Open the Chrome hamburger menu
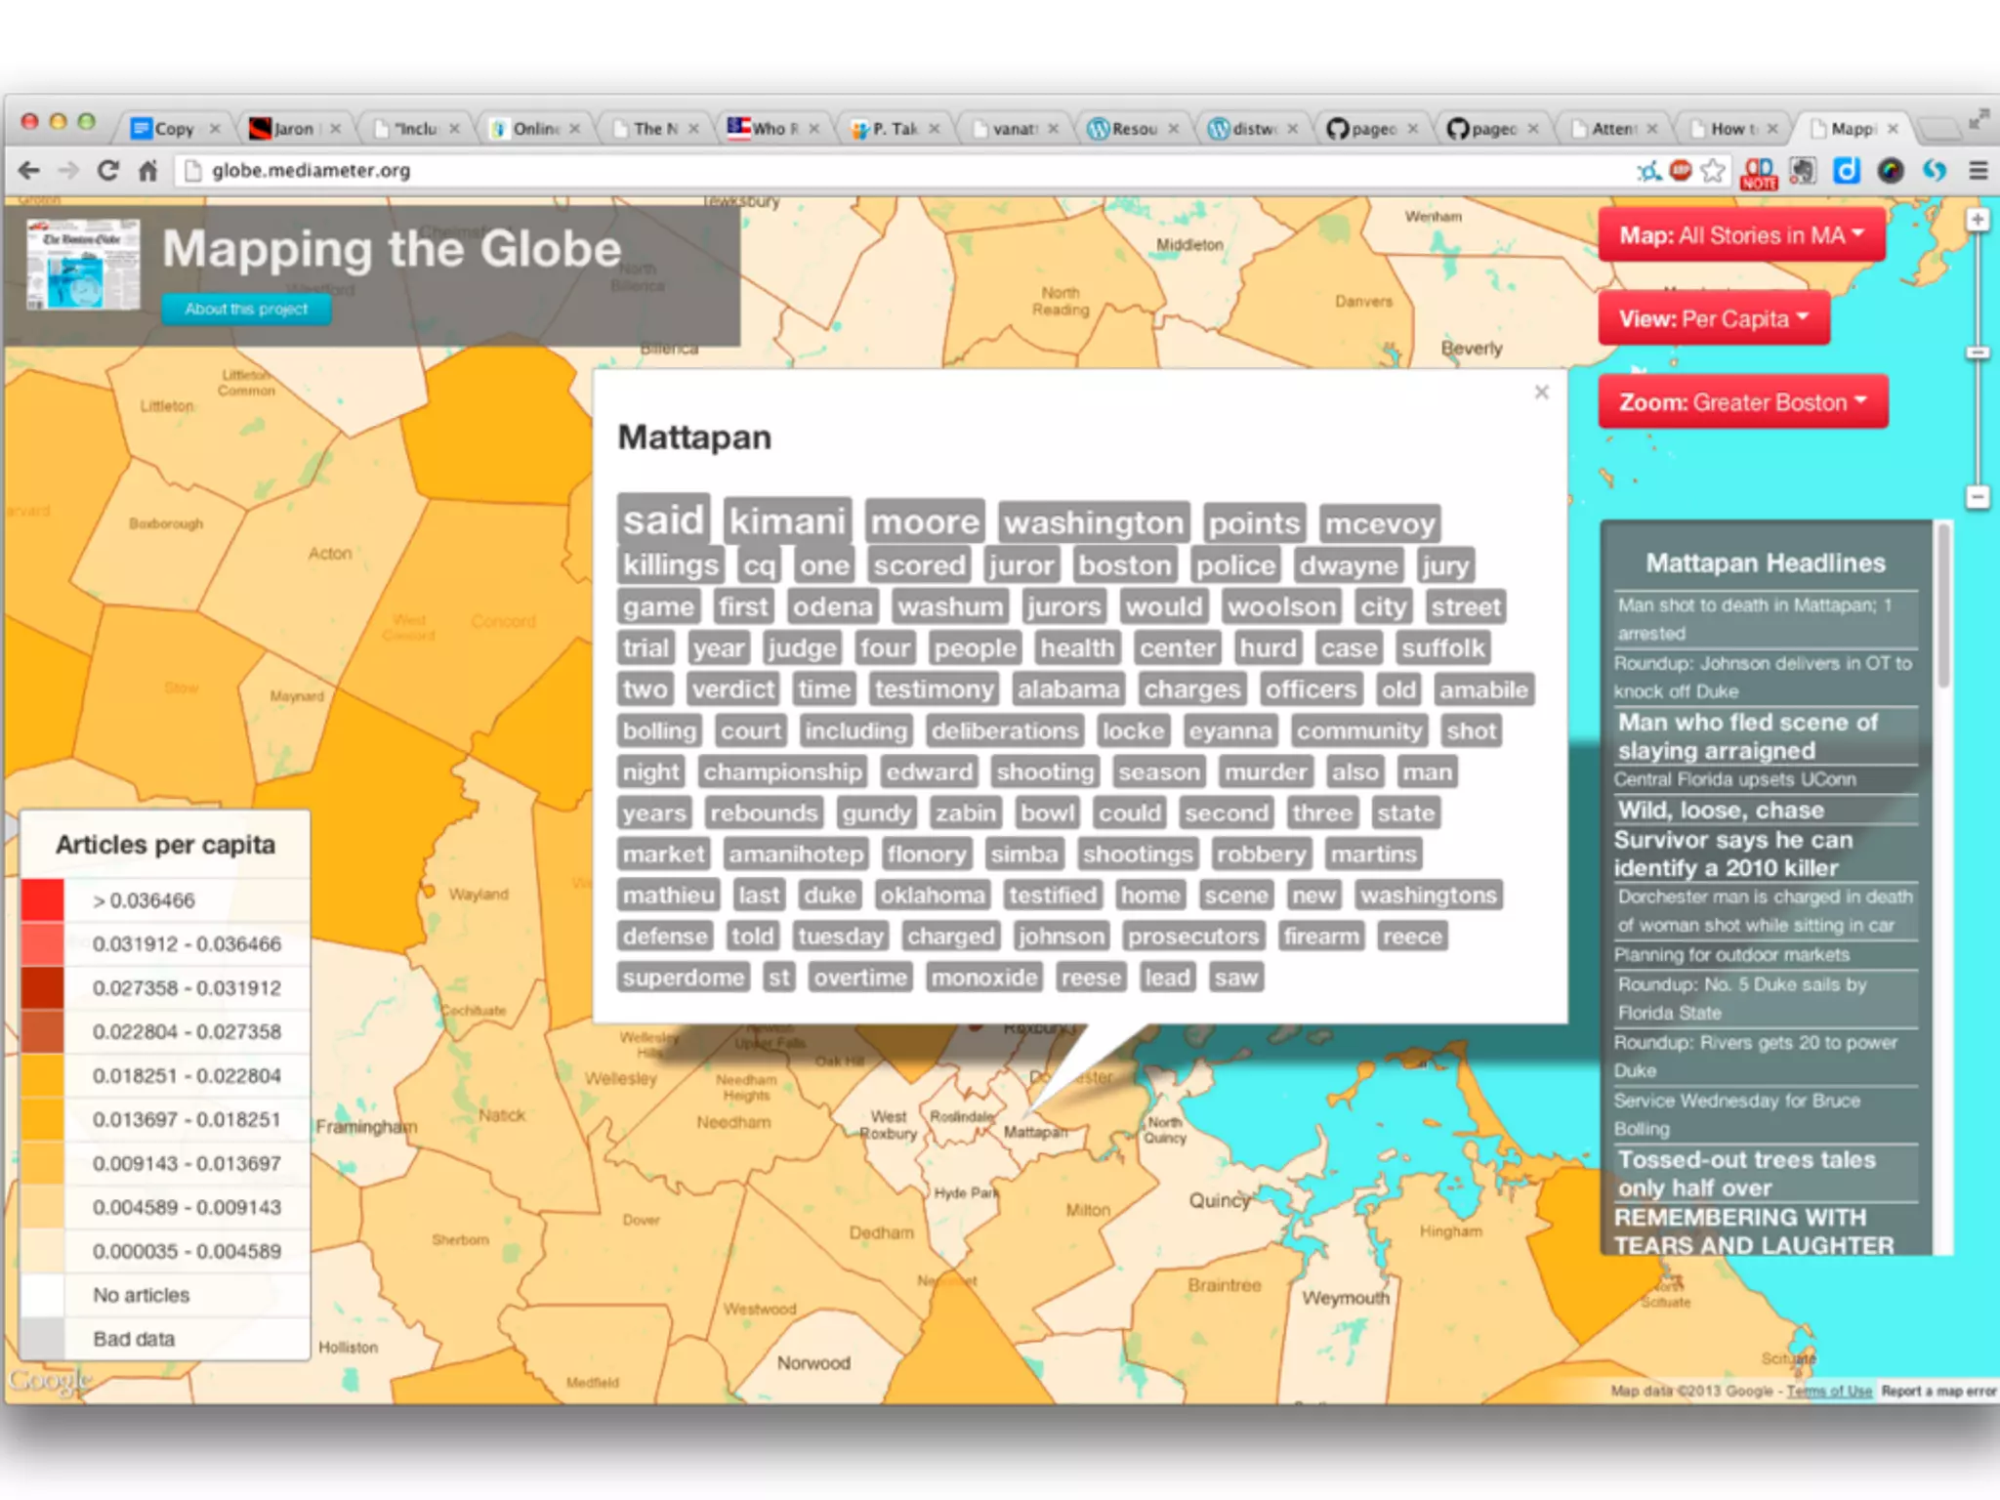This screenshot has width=2000, height=1500. pyautogui.click(x=1978, y=171)
